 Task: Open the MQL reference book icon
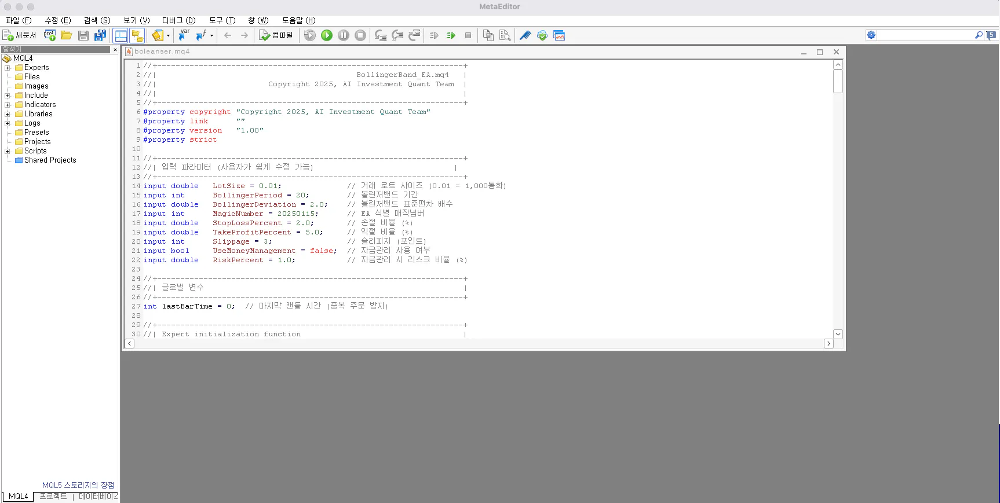coord(158,35)
